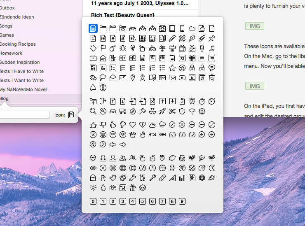Image resolution: width=305 pixels, height=226 pixels.
Task: Select the Pac-Man icon
Action: (x=212, y=168)
